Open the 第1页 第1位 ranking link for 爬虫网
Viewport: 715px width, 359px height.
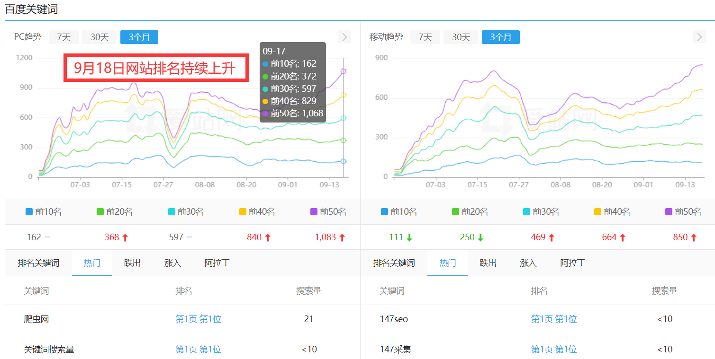click(199, 319)
